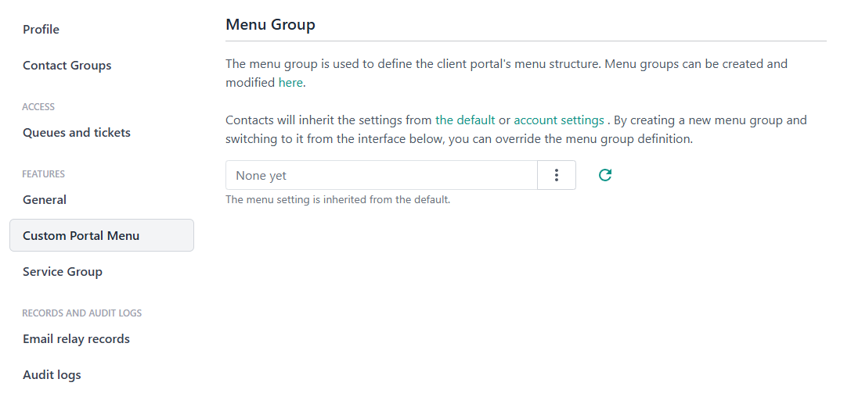Follow the "here" link for menu groups
The width and height of the screenshot is (851, 404).
[290, 82]
